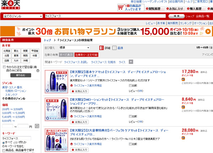Click card icon under 28,080円 price
The width and height of the screenshot is (213, 153).
click(183, 138)
